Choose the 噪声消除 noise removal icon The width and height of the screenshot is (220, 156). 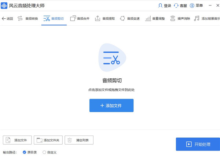(x=173, y=18)
